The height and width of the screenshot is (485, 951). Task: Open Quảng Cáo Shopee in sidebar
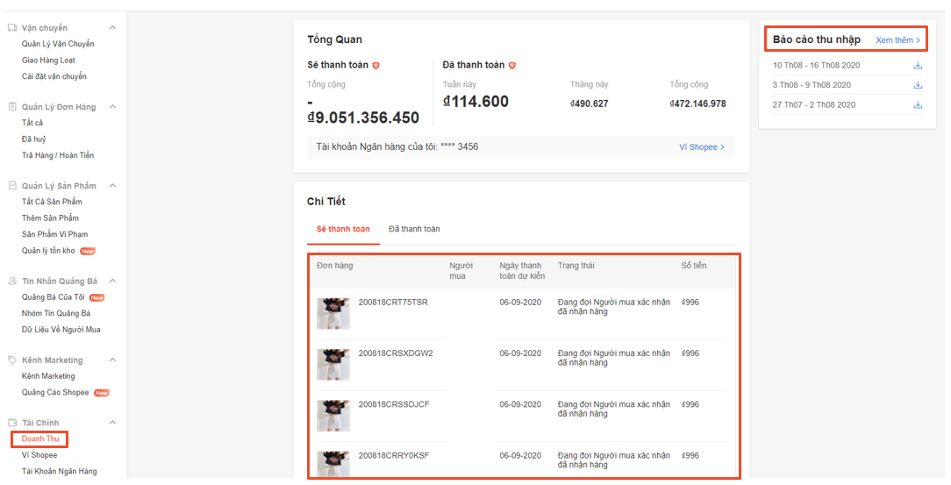pos(55,393)
